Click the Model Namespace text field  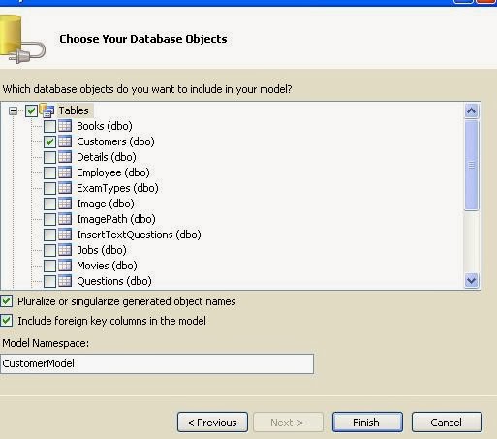click(157, 363)
